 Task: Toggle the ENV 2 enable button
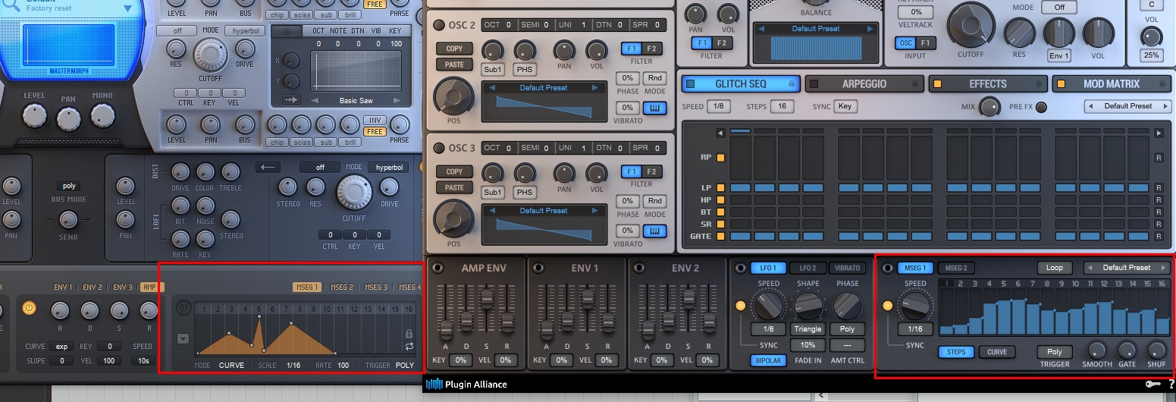(638, 268)
